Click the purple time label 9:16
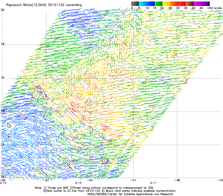 pyautogui.click(x=78, y=183)
